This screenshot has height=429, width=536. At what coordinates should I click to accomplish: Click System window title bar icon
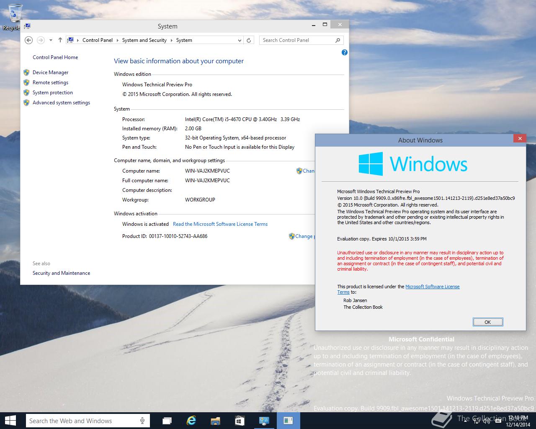tap(27, 26)
